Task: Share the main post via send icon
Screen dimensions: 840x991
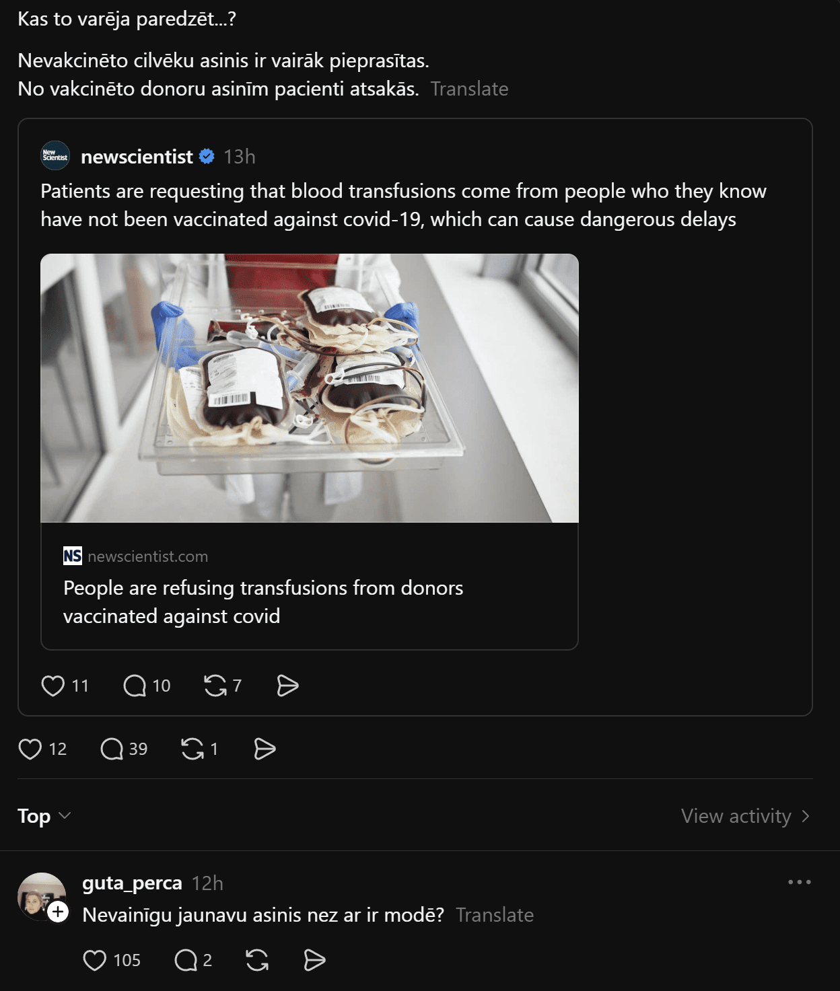Action: [x=265, y=749]
